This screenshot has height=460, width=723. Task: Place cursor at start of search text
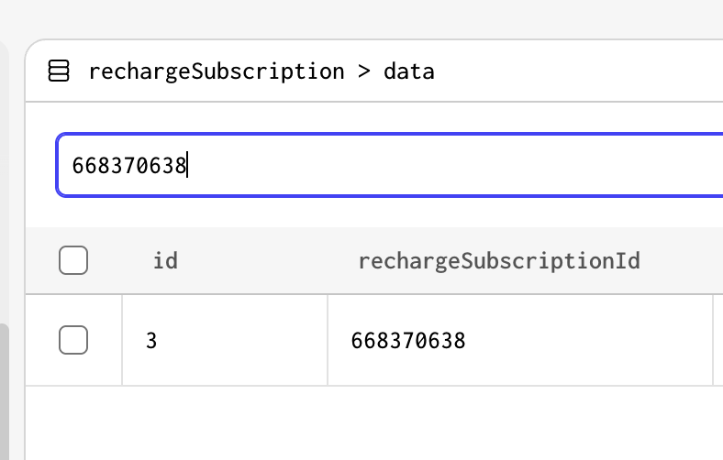pos(72,165)
